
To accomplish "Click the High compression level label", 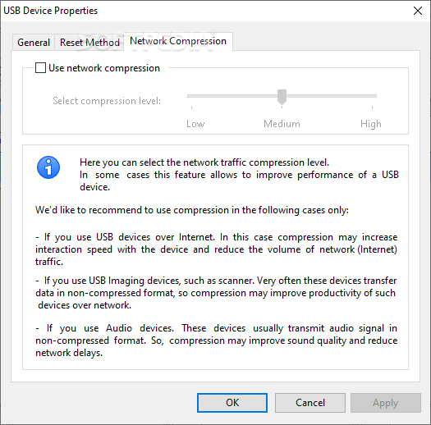I will [x=371, y=124].
